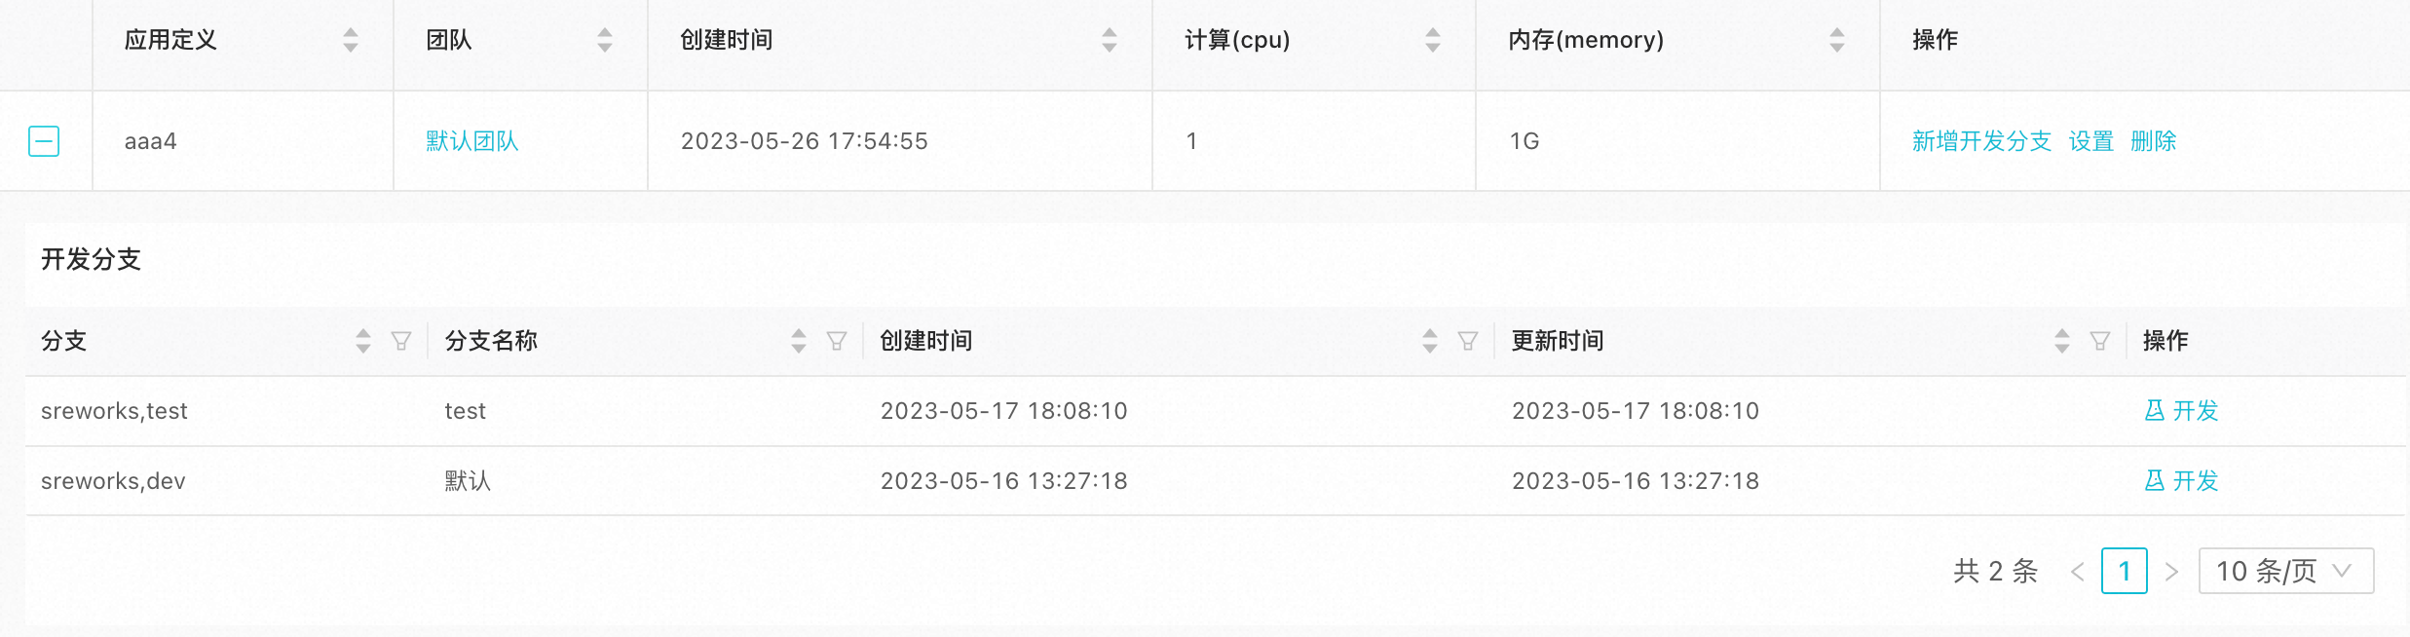
Task: Click 开发 for sreworks,test branch
Action: pyautogui.click(x=2182, y=411)
